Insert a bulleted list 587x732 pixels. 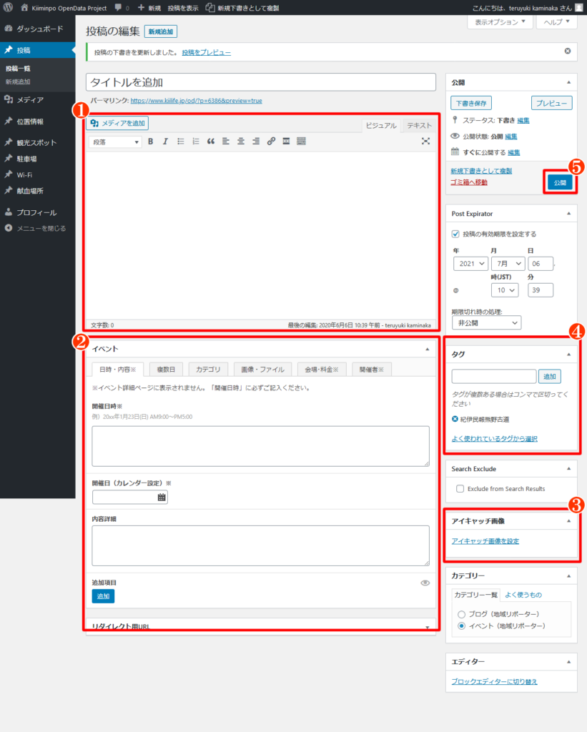point(181,142)
